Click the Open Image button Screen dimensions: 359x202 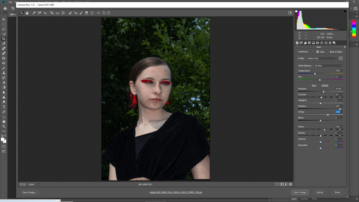click(x=300, y=192)
